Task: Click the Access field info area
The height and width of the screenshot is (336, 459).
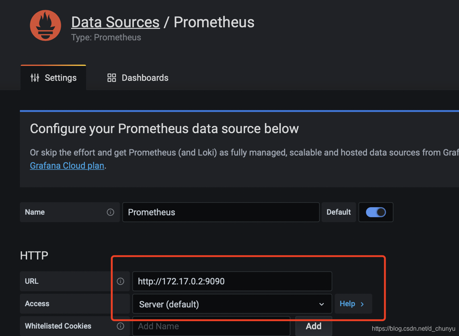Action: pos(121,304)
